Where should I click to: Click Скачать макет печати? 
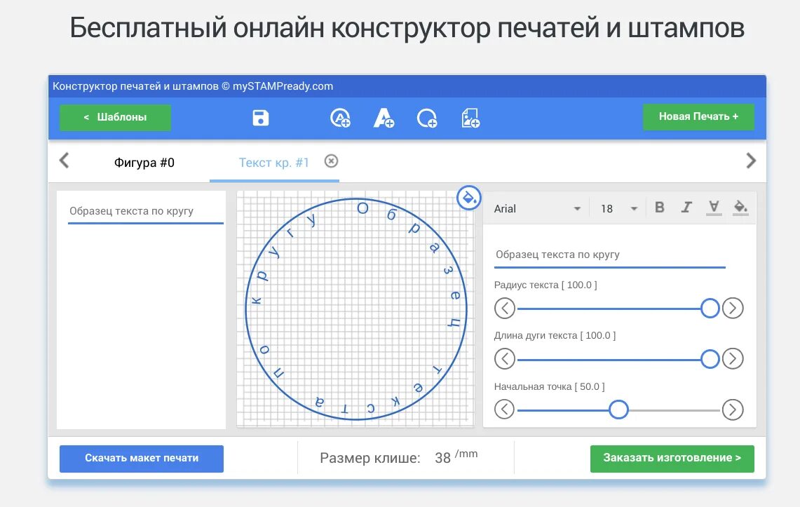[x=142, y=459]
